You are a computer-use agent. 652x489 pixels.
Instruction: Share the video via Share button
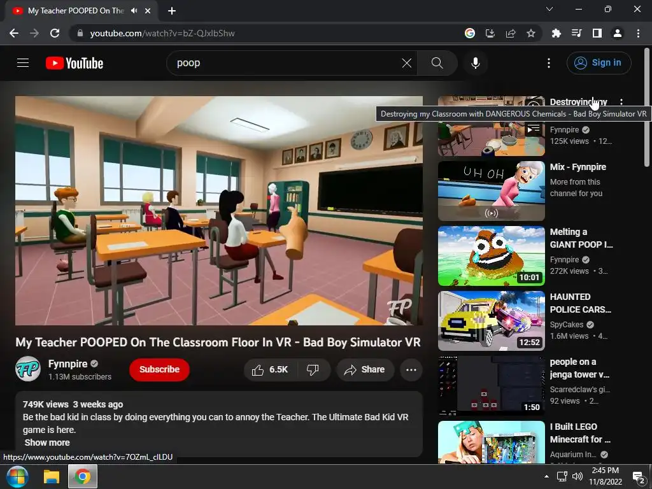click(365, 370)
